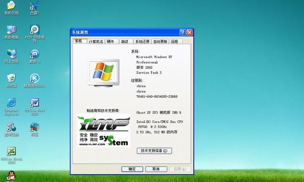Open the My Computer (我的电脑) icon
Image resolution: width=304 pixels, height=182 pixels.
click(x=11, y=32)
